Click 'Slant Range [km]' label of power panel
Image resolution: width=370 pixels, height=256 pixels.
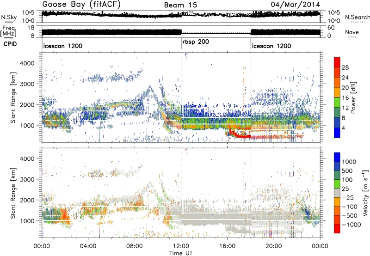point(13,98)
